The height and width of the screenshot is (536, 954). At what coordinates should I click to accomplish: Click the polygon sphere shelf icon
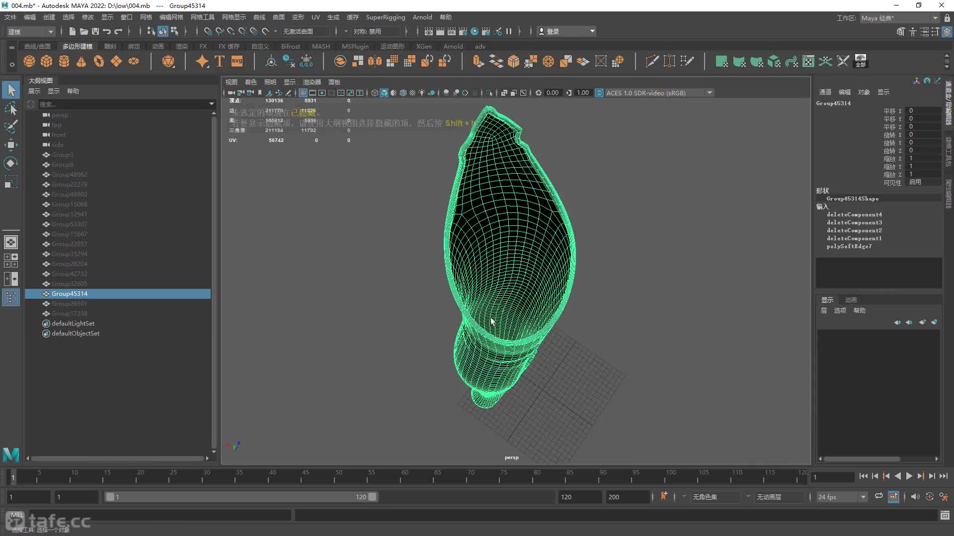(29, 61)
